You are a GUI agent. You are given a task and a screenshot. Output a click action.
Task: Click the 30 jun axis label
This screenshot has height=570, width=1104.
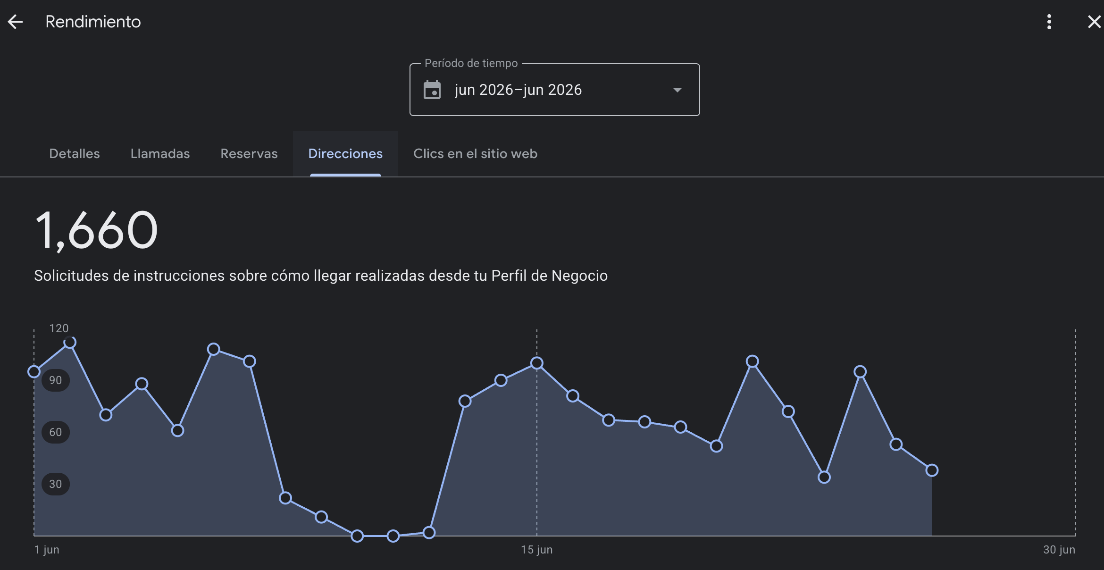pos(1059,550)
